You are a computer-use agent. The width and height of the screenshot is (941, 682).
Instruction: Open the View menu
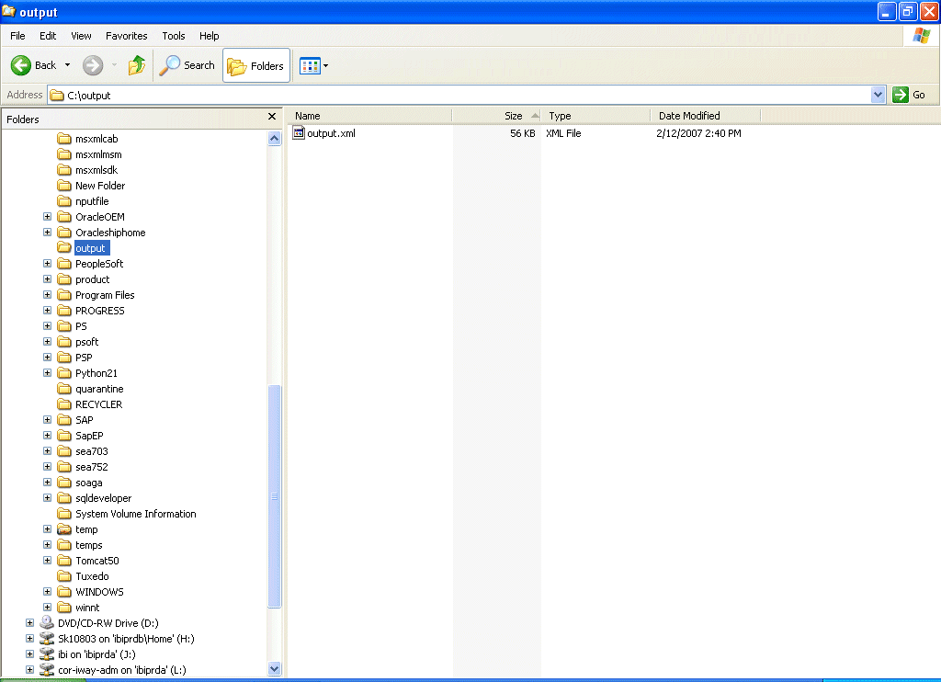81,36
